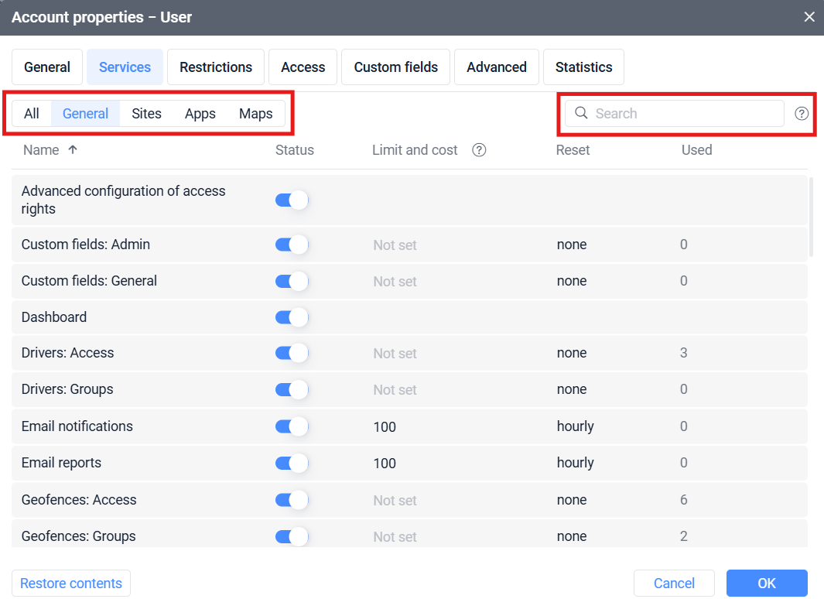824x599 pixels.
Task: Disable the Dashboard service
Action: [x=292, y=317]
